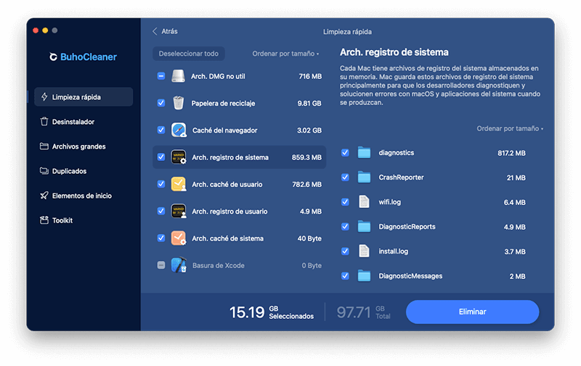The image size is (581, 366).
Task: Select the Arch. caché de usuario row
Action: pyautogui.click(x=240, y=184)
